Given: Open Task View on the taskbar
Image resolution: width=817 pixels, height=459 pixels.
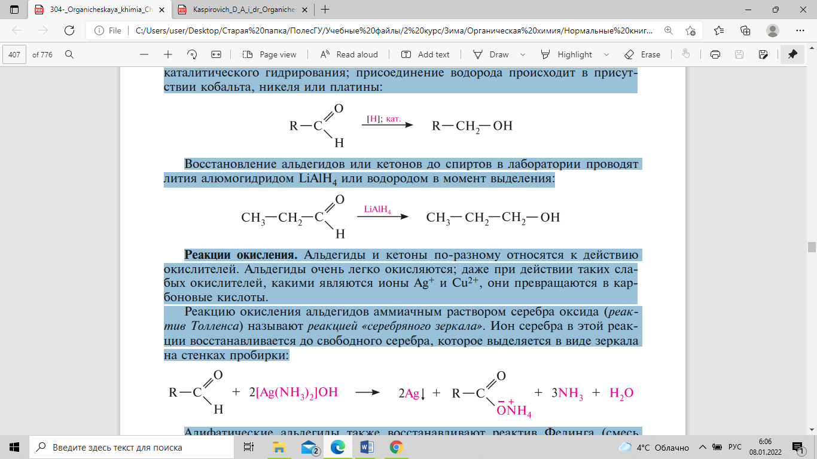Looking at the screenshot, I should [249, 447].
